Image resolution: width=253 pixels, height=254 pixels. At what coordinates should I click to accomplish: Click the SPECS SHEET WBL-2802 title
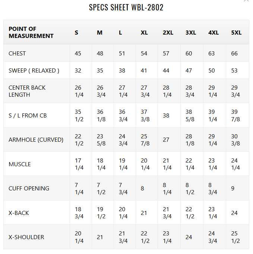(x=126, y=7)
